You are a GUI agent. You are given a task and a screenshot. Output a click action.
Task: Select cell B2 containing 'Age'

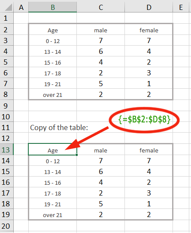52,29
